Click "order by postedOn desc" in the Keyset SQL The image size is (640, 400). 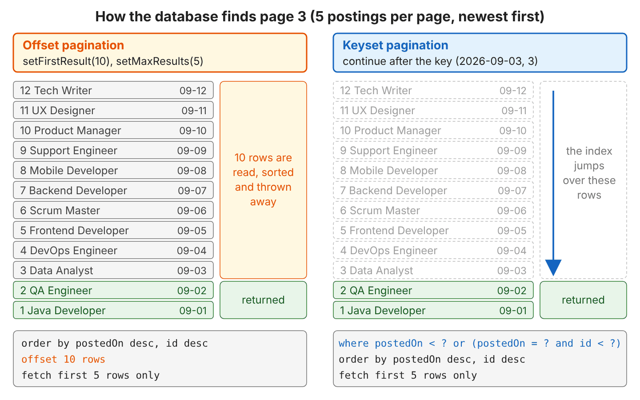click(x=432, y=359)
